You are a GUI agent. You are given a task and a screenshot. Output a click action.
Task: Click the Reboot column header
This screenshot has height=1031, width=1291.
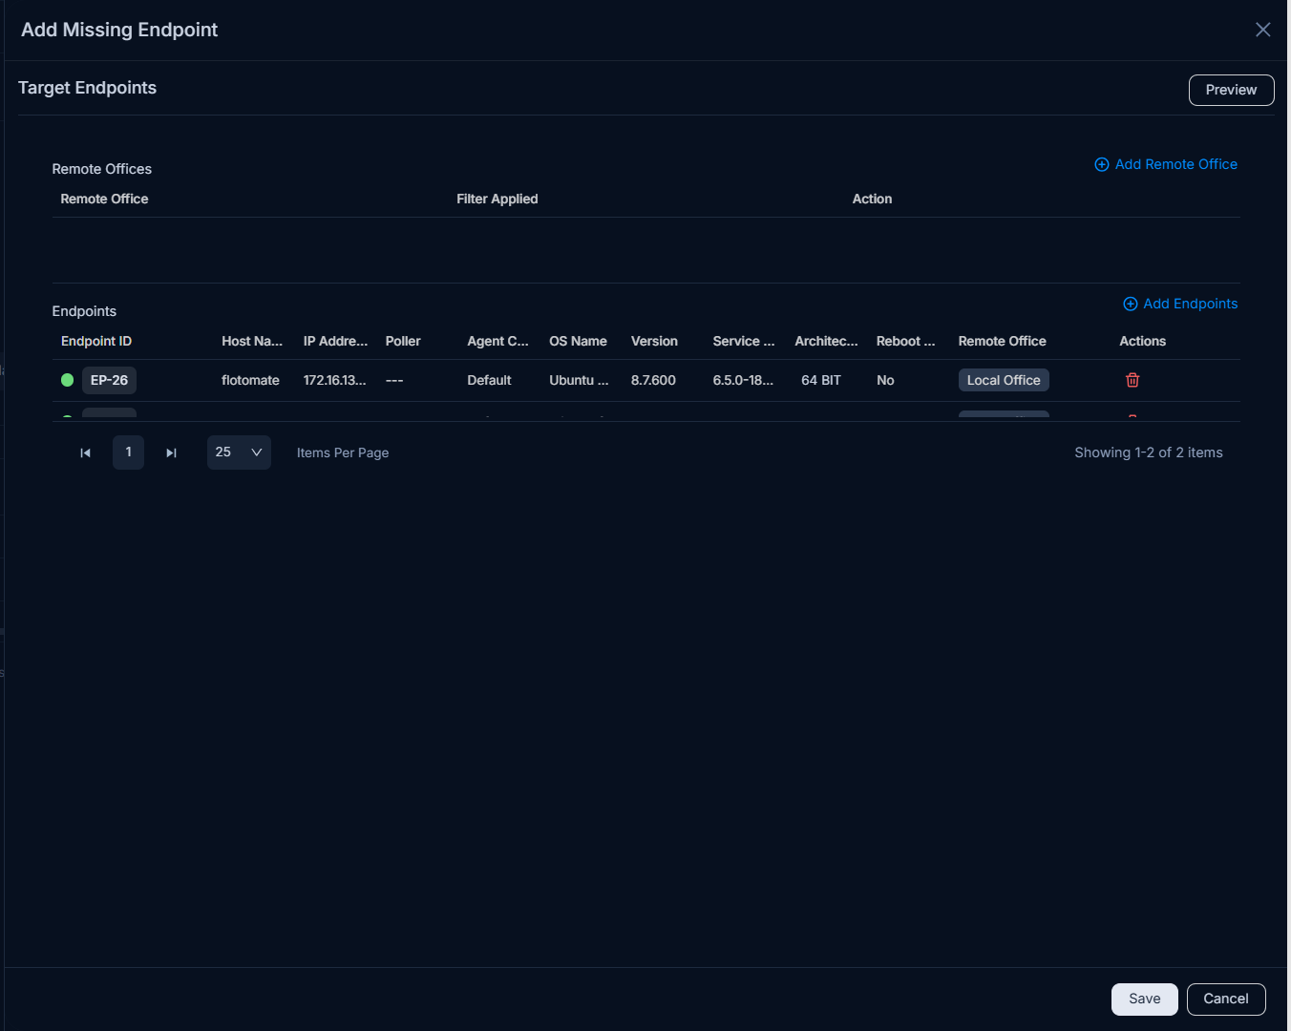click(x=905, y=341)
